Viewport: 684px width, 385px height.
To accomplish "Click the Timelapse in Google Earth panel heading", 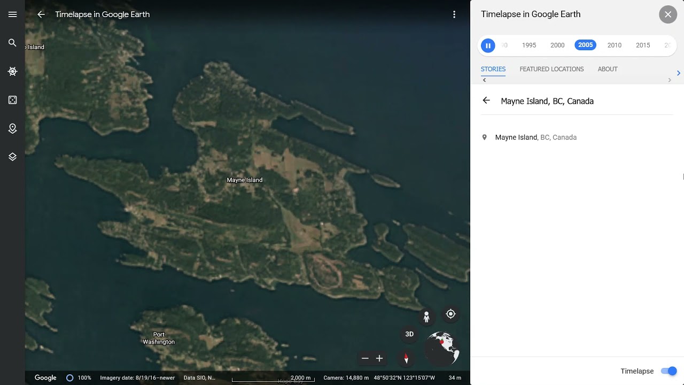I will (x=531, y=14).
